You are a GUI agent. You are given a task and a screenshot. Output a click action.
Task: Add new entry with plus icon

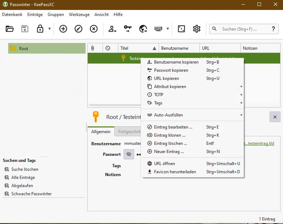coord(63,29)
